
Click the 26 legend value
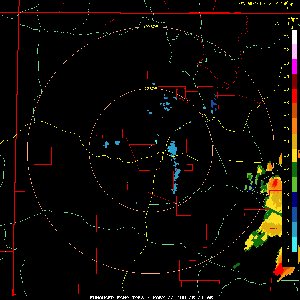(286, 168)
